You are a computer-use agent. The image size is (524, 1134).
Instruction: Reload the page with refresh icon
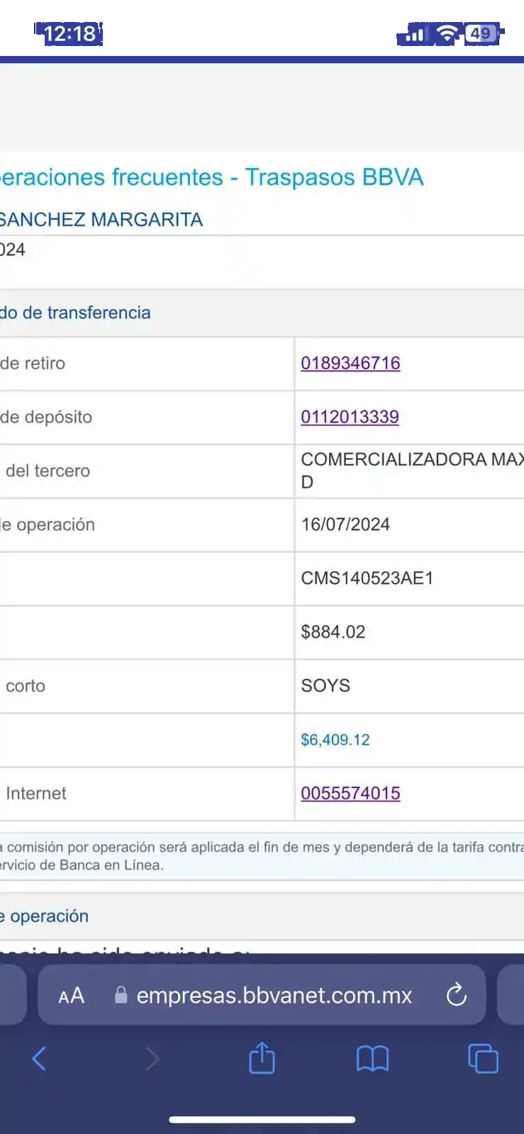click(x=457, y=995)
